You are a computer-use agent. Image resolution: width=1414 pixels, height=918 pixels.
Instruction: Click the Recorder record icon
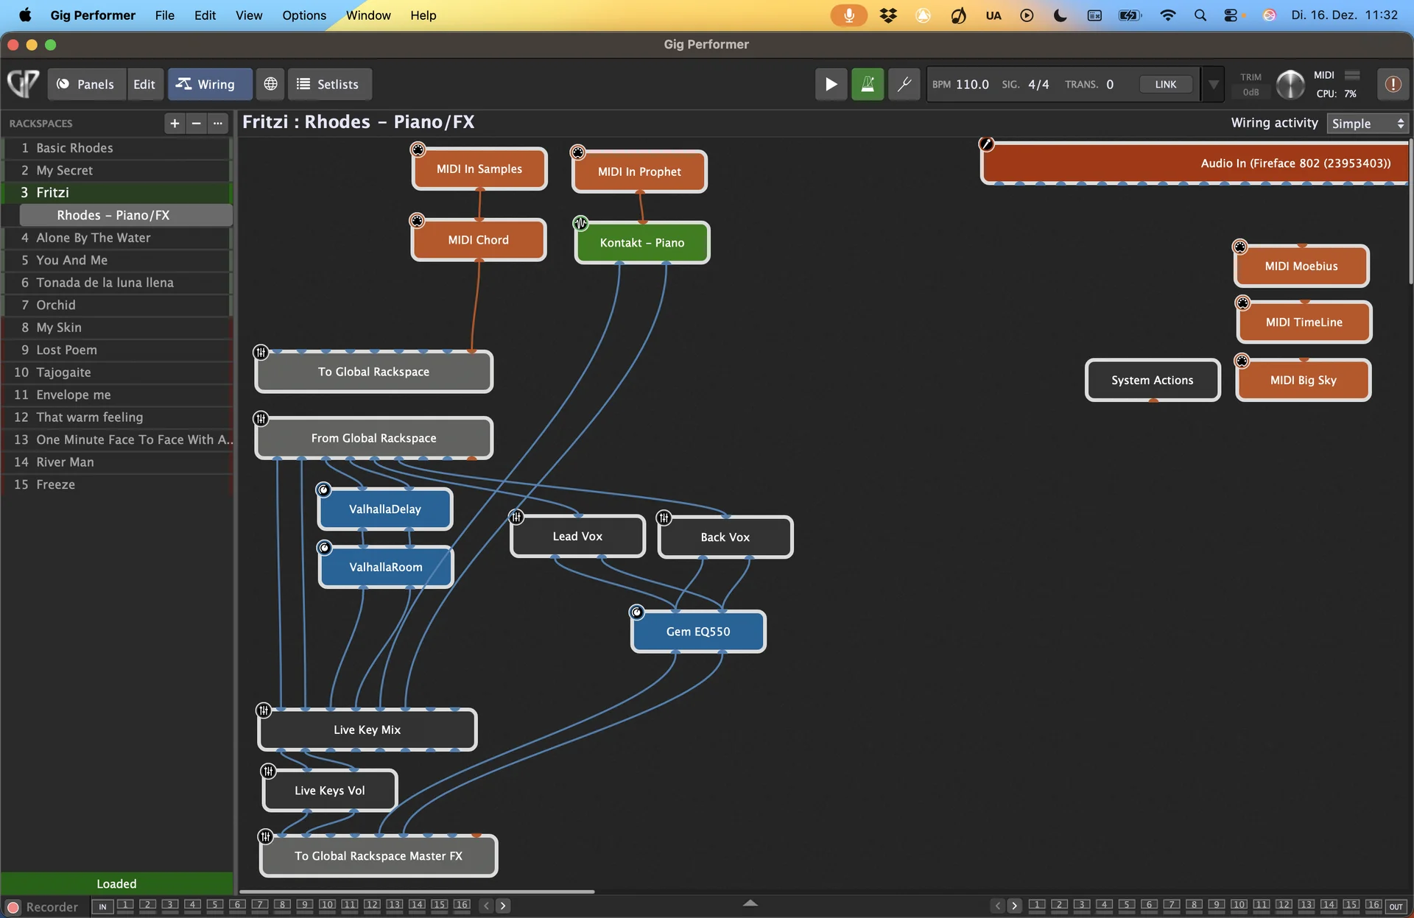point(13,907)
